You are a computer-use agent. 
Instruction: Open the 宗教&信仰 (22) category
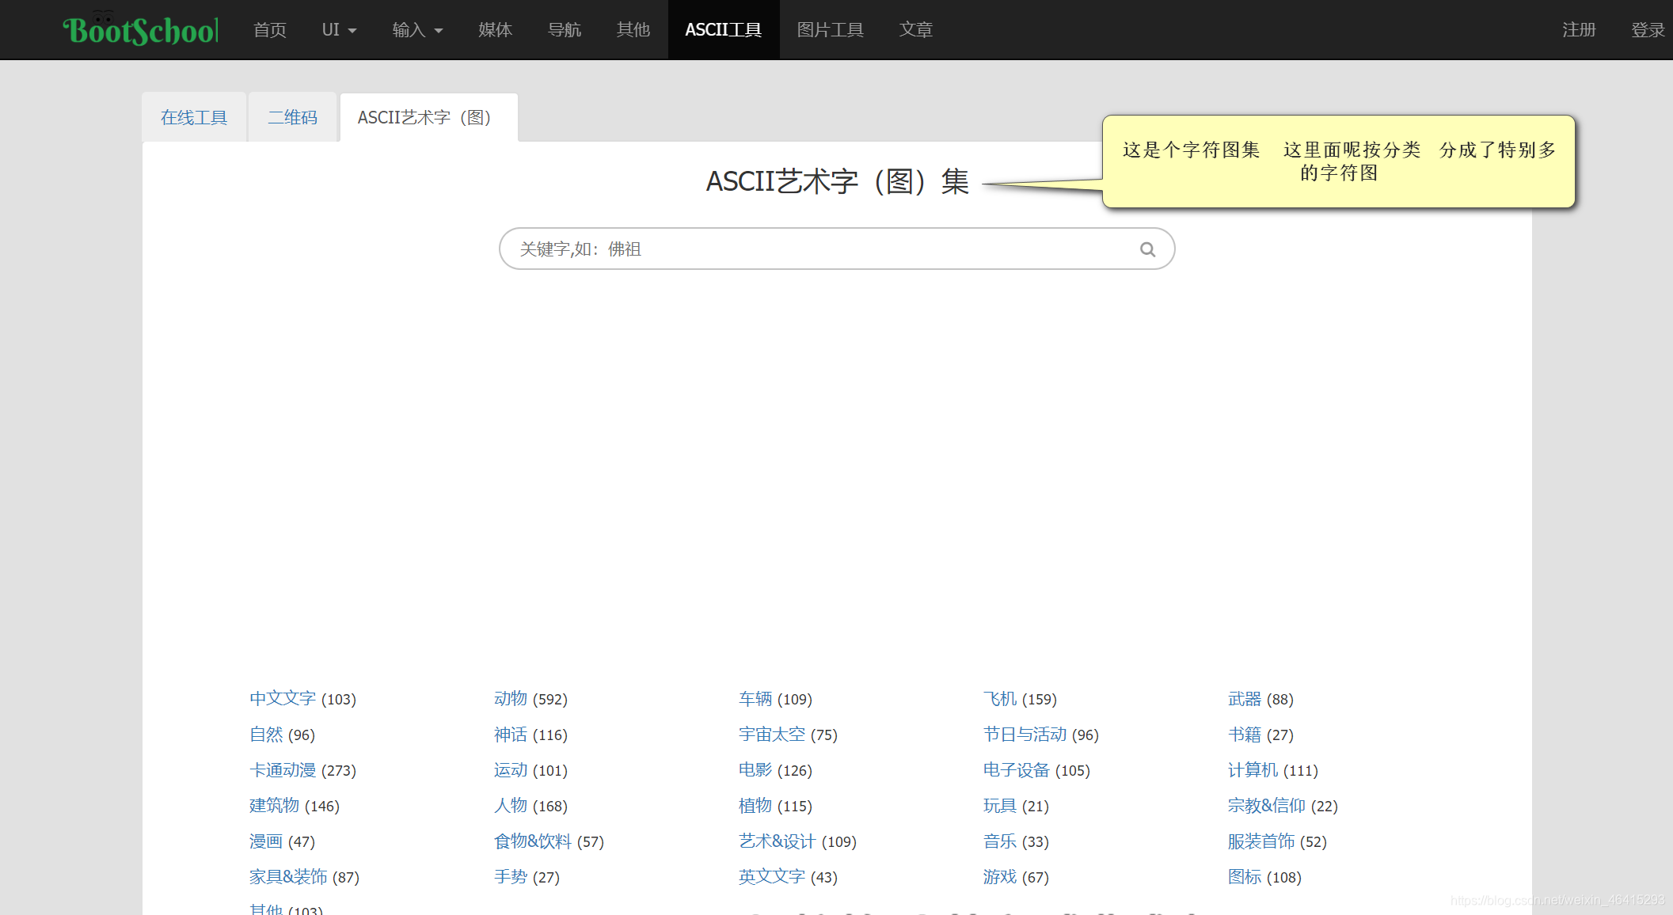click(x=1267, y=805)
